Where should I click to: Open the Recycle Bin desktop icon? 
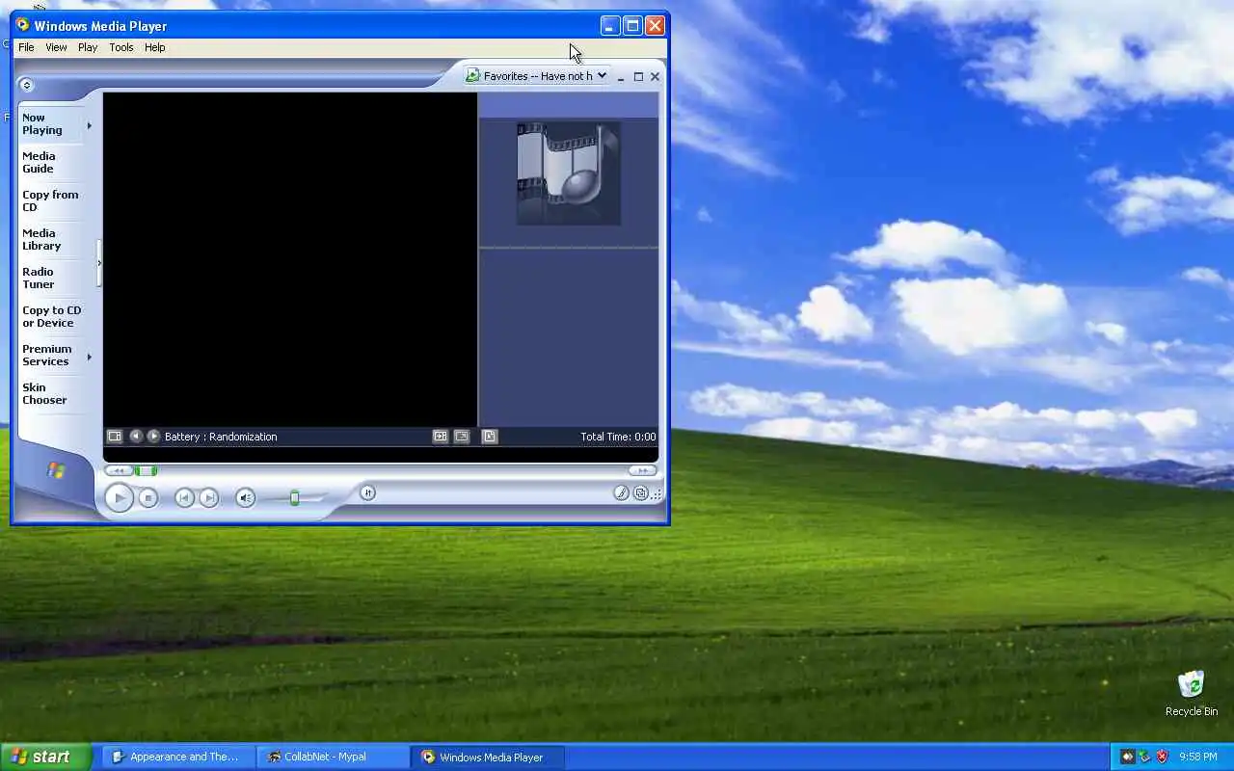[x=1192, y=693]
